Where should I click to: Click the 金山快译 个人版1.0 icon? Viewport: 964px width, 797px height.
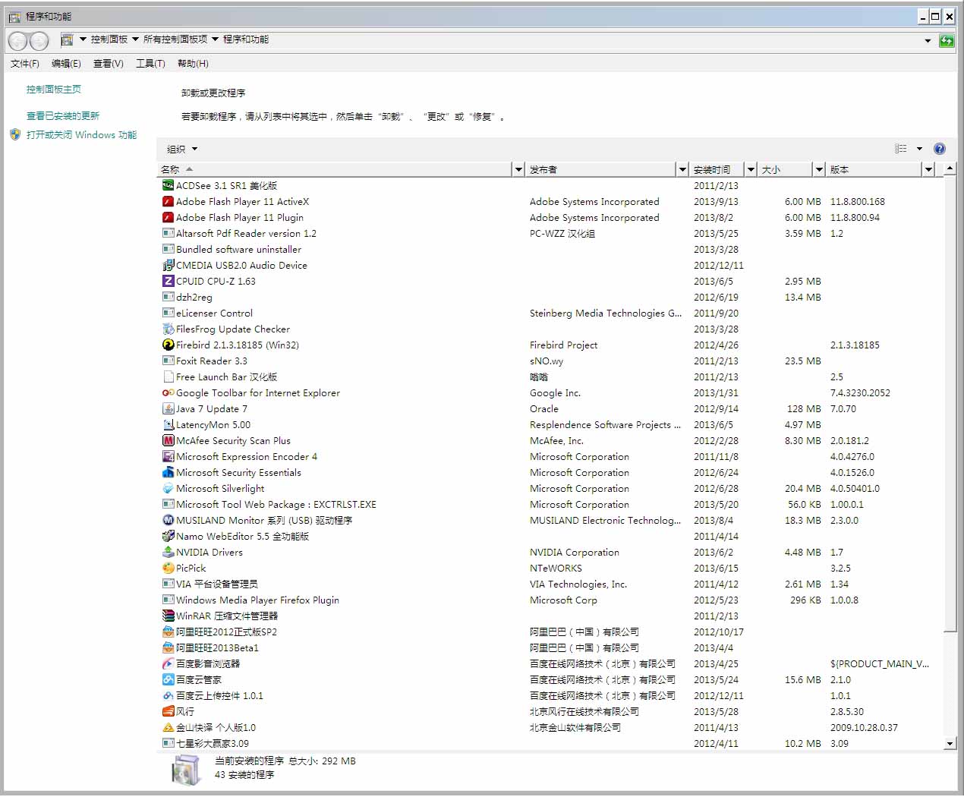(x=169, y=727)
